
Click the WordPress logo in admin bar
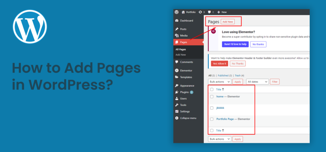176,12
